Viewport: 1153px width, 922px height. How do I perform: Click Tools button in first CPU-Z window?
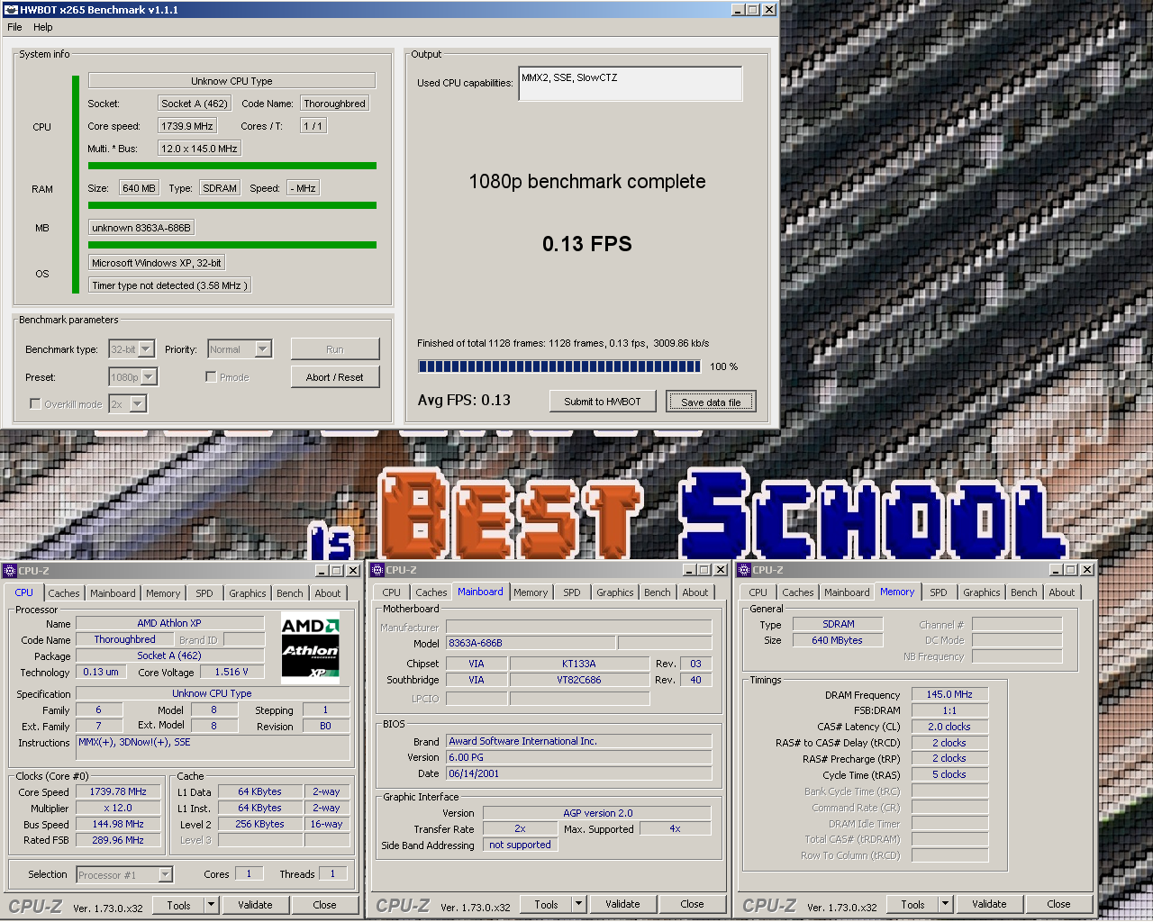coord(178,905)
